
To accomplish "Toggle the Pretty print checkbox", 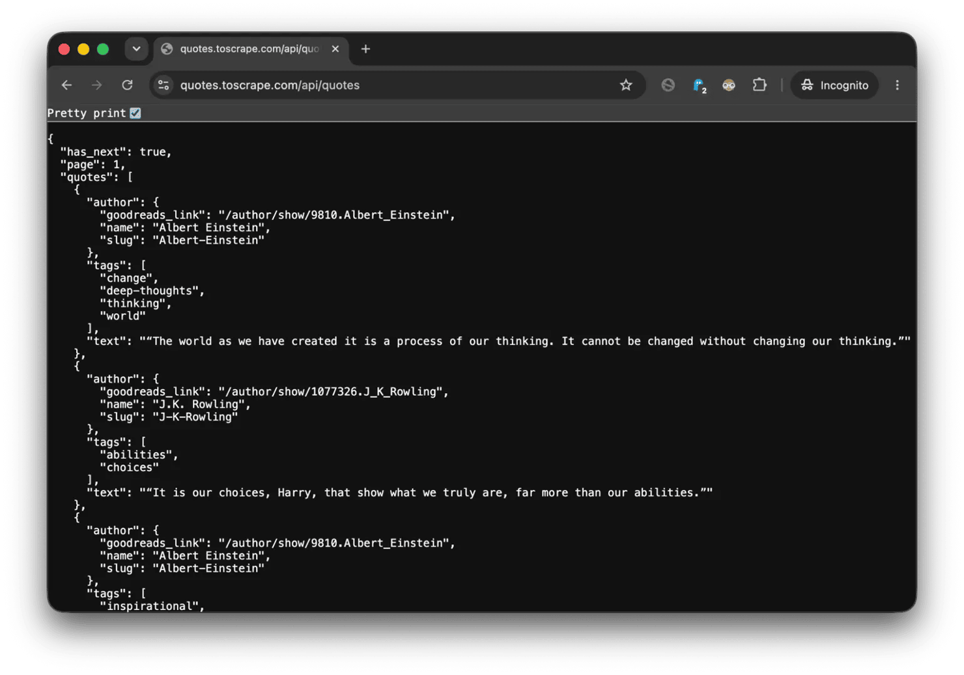I will pyautogui.click(x=135, y=113).
